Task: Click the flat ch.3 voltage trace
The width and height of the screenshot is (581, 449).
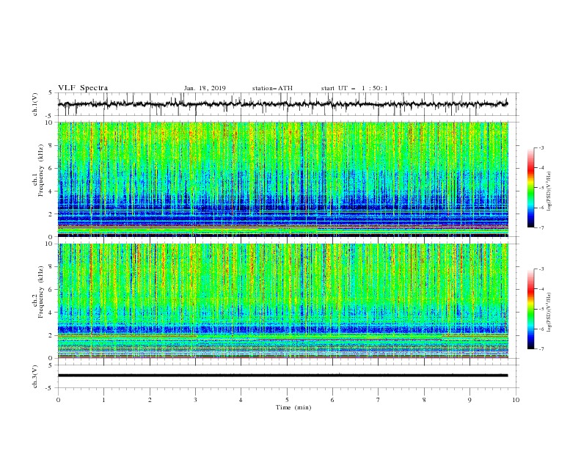Action: coord(282,376)
